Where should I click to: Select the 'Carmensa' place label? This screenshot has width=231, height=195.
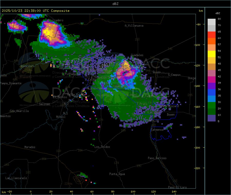coord(157,130)
